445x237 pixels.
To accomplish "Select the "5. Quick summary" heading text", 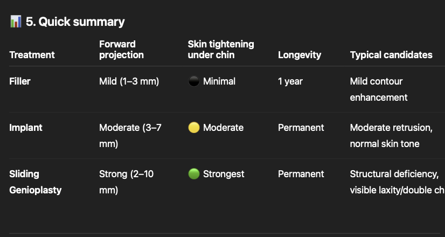I will (75, 22).
